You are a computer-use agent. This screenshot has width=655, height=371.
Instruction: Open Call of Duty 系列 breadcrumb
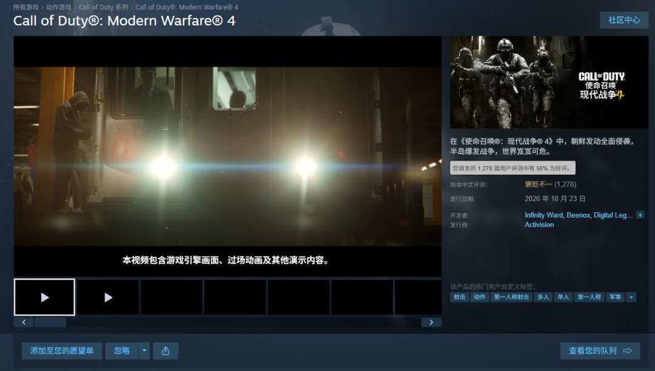click(103, 7)
